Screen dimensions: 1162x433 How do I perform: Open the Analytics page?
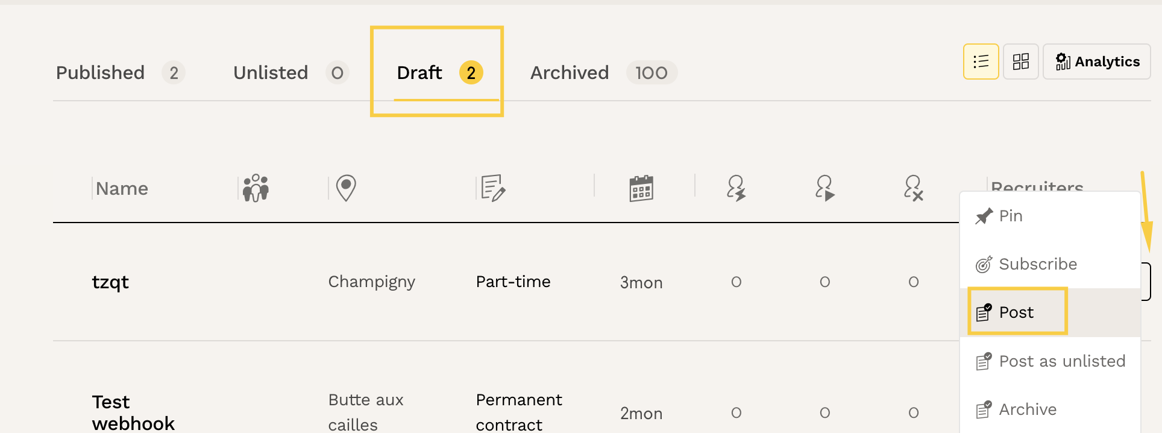(1097, 62)
